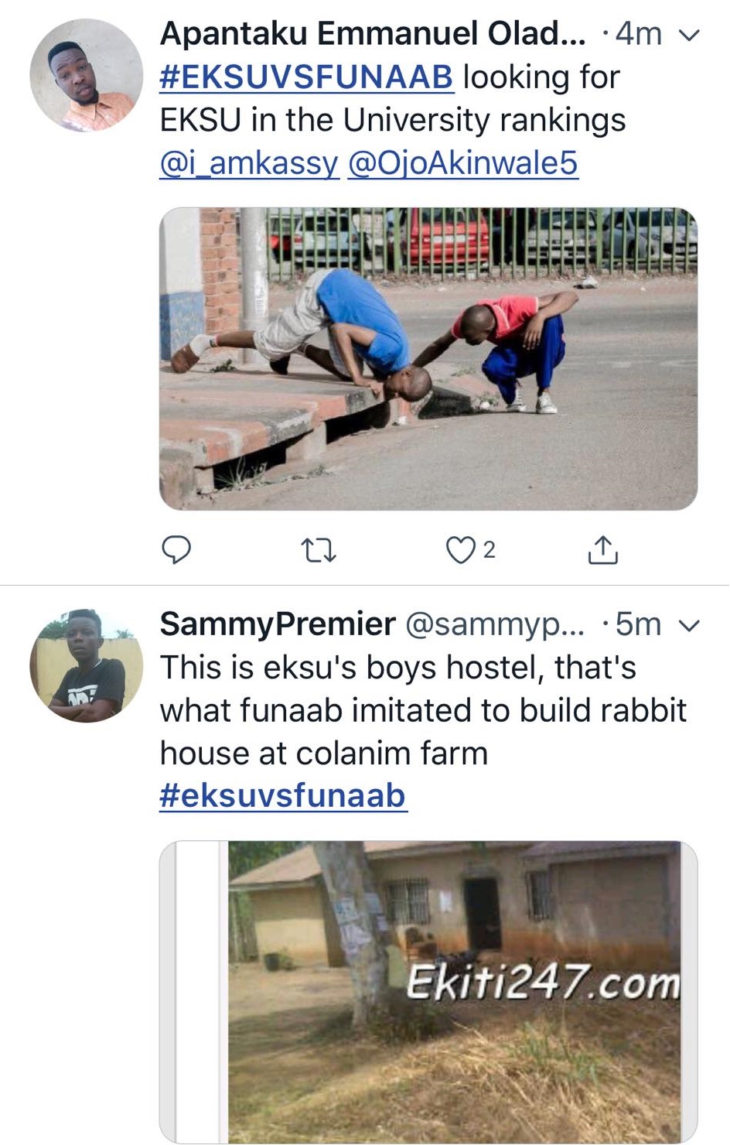Image resolution: width=730 pixels, height=1145 pixels.
Task: View photo of men looking into drain
Action: tap(428, 358)
